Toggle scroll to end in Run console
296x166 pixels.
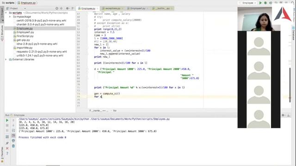point(13,136)
